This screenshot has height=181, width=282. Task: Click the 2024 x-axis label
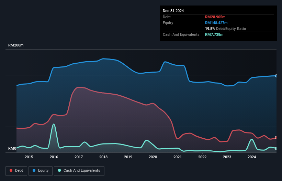click(252, 157)
